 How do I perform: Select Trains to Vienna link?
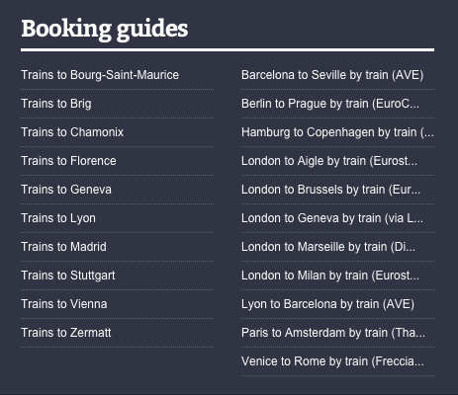(64, 304)
